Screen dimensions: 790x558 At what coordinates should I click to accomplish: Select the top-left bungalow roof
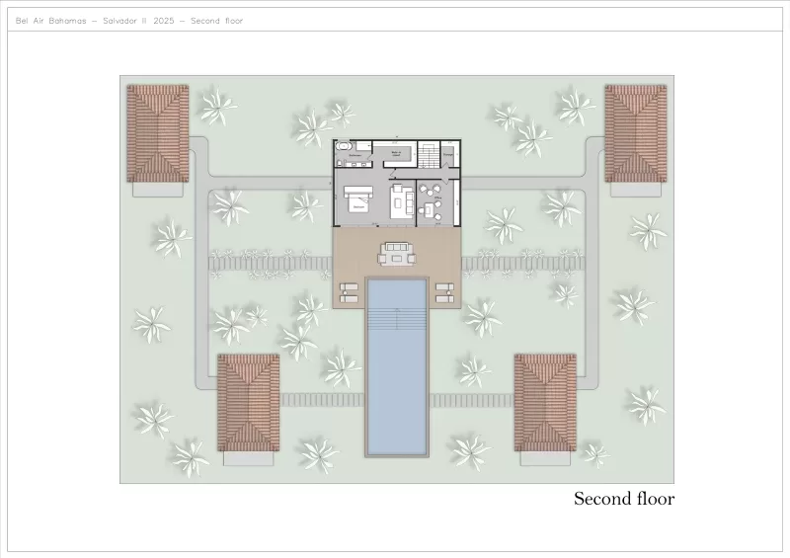pyautogui.click(x=157, y=132)
